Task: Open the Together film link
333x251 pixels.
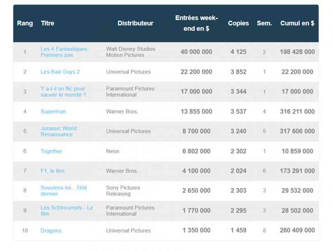Action: pos(51,151)
